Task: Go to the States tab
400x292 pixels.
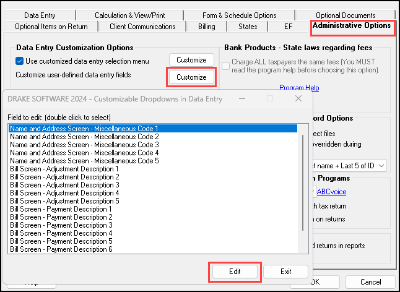Action: point(248,27)
